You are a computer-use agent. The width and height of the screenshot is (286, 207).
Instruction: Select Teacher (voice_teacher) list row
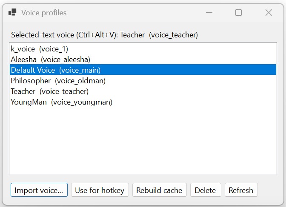[x=143, y=91]
